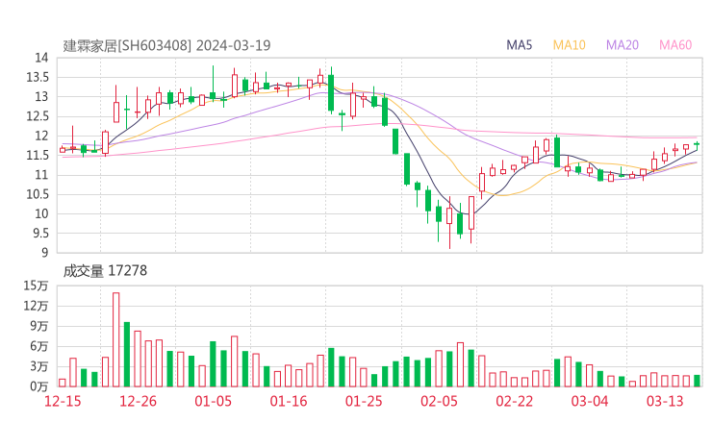Viewport: 712px width, 423px height.
Task: Click the MA60 legend label
Action: coord(675,45)
